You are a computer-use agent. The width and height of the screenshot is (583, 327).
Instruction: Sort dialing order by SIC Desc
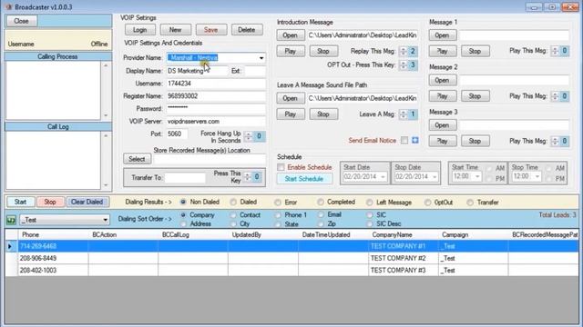pyautogui.click(x=369, y=224)
